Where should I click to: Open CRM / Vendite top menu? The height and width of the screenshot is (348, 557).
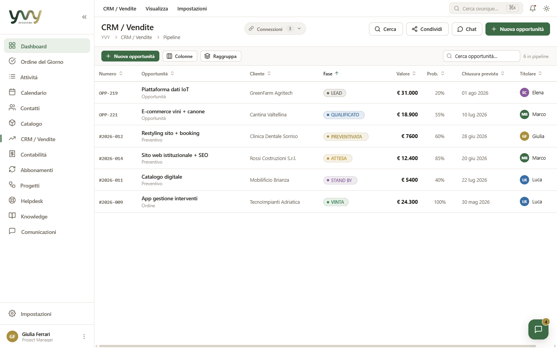[x=120, y=9]
